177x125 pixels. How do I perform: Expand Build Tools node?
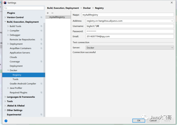coord(8,26)
